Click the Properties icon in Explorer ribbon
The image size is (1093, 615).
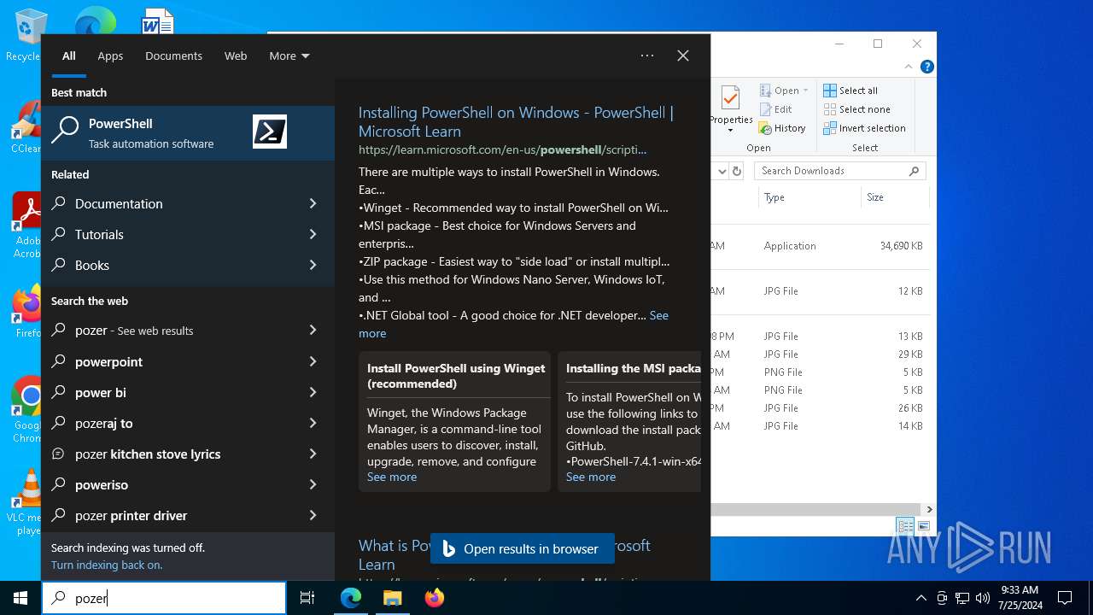(x=731, y=109)
